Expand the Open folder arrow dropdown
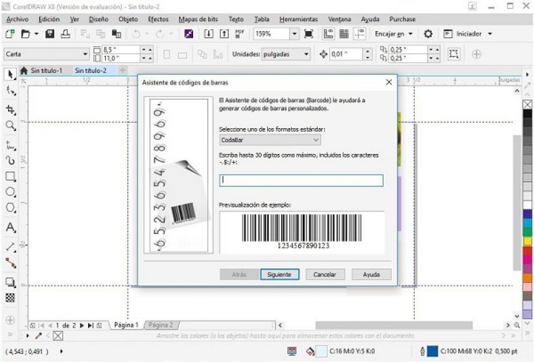Viewport: 534px width, 362px height. pos(36,34)
